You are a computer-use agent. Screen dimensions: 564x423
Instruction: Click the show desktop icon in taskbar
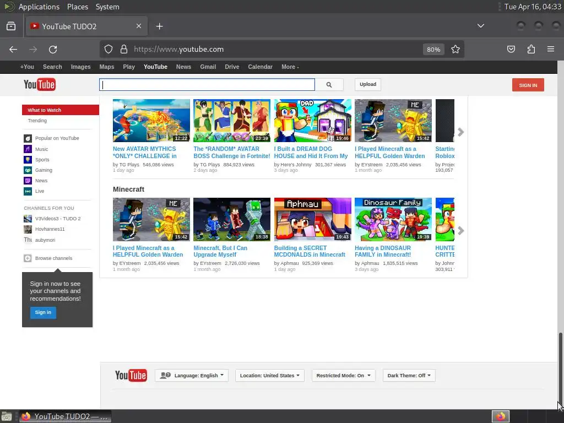tap(7, 417)
